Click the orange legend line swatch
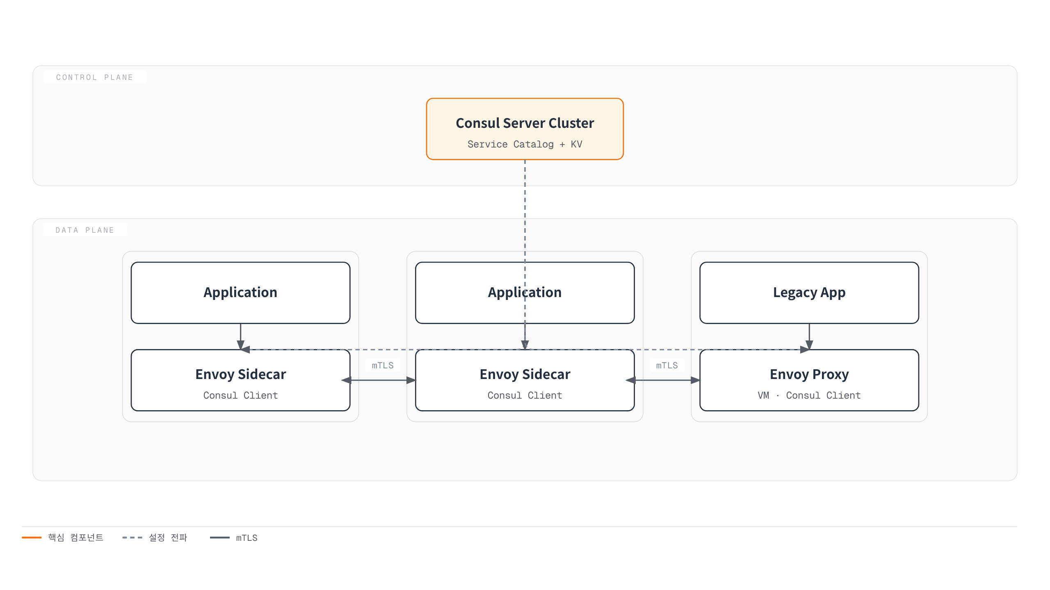 (32, 538)
